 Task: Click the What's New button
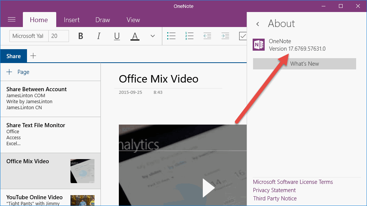[304, 64]
